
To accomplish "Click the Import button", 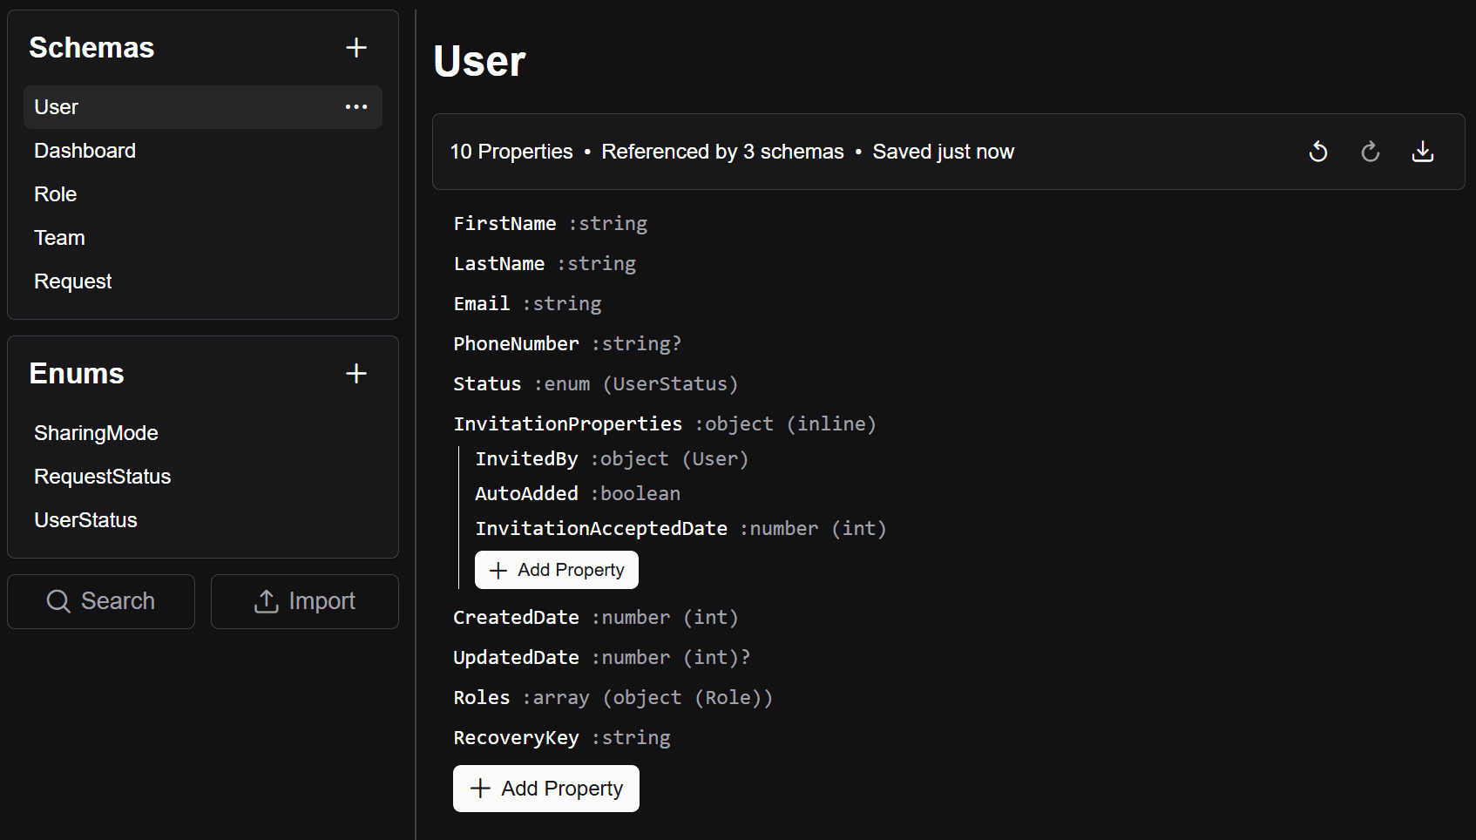I will pos(305,601).
